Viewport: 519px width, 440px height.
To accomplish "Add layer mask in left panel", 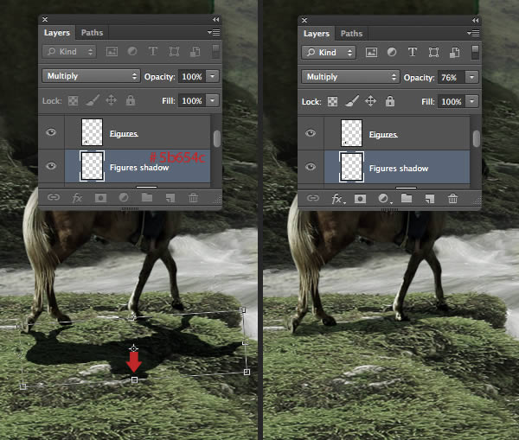I will click(100, 198).
